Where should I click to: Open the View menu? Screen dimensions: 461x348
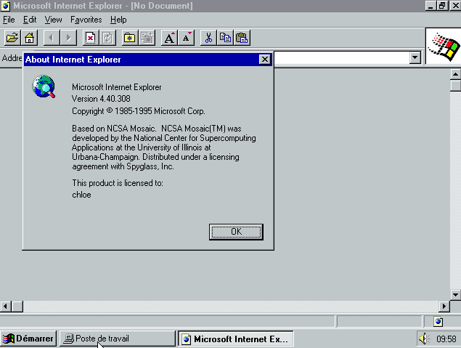pos(53,20)
